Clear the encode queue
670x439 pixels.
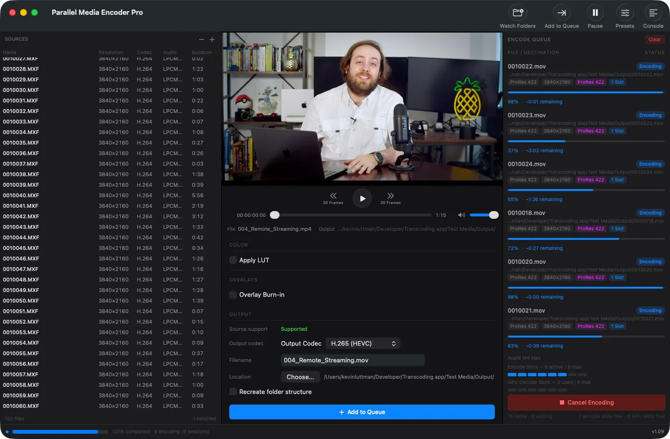pyautogui.click(x=654, y=39)
